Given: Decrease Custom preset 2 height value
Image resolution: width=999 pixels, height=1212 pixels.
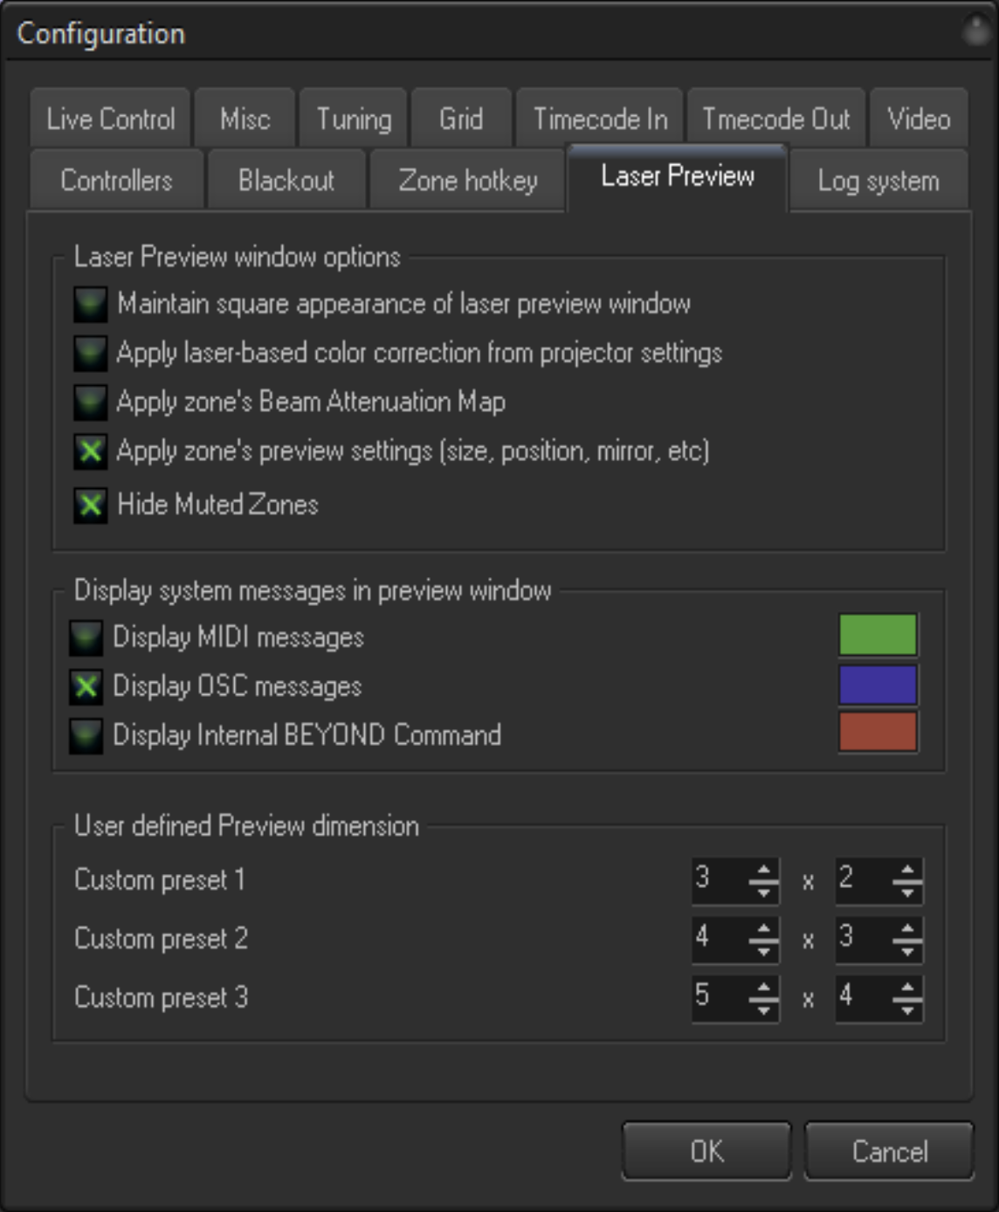Looking at the screenshot, I should click(907, 951).
